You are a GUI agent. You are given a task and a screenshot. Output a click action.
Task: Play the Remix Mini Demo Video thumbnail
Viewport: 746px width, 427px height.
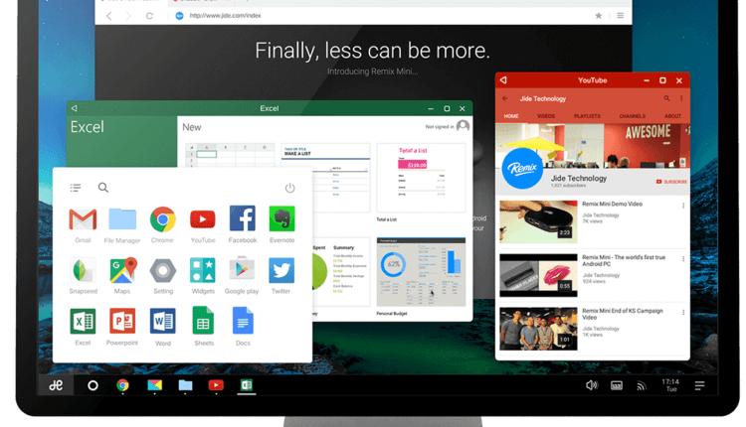(x=538, y=221)
